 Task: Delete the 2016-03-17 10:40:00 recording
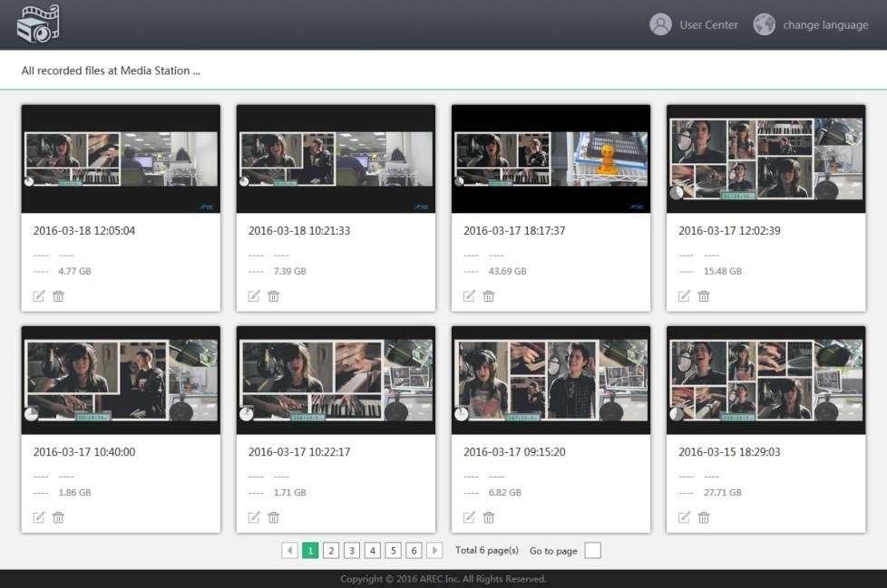(58, 517)
